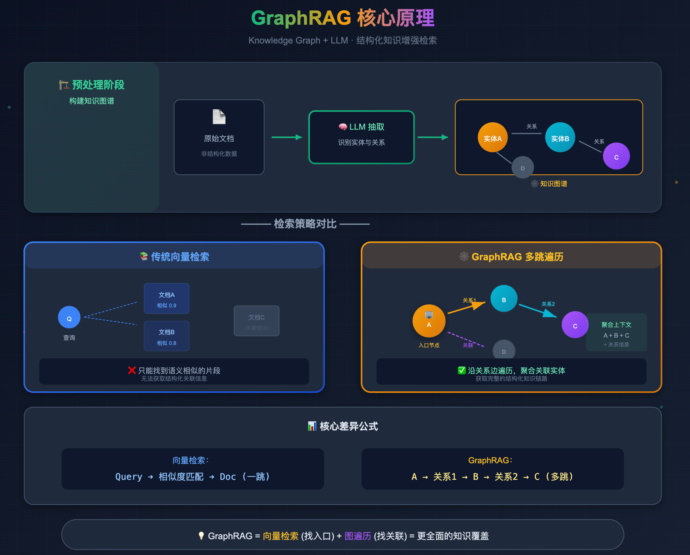Click the 向量检索 formula box
Screen dimensions: 690x555
click(193, 469)
